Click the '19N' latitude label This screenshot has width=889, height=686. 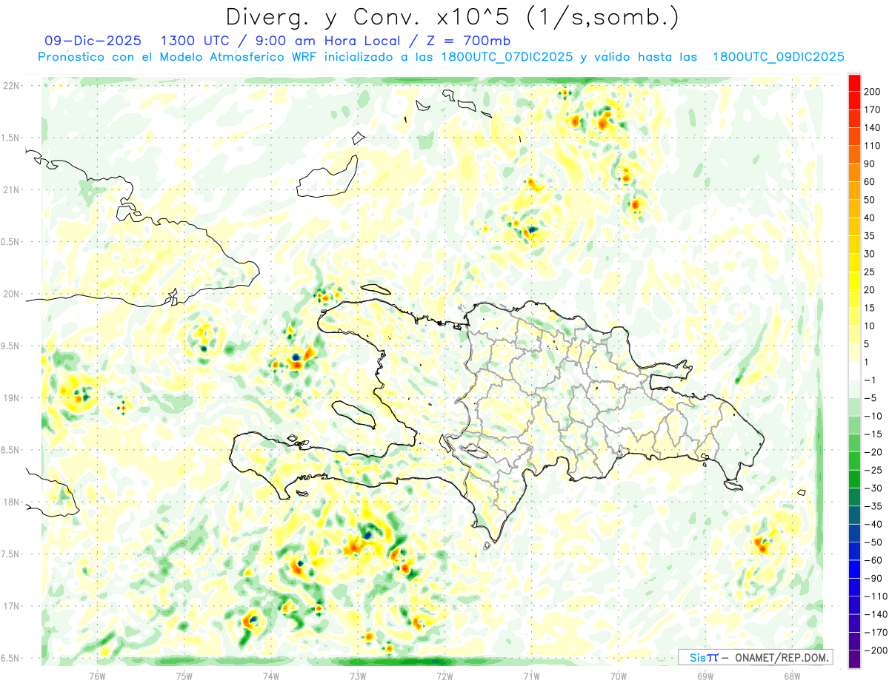coord(12,398)
